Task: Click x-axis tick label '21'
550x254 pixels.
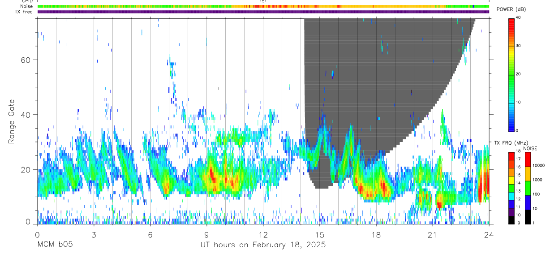Action: [x=432, y=235]
